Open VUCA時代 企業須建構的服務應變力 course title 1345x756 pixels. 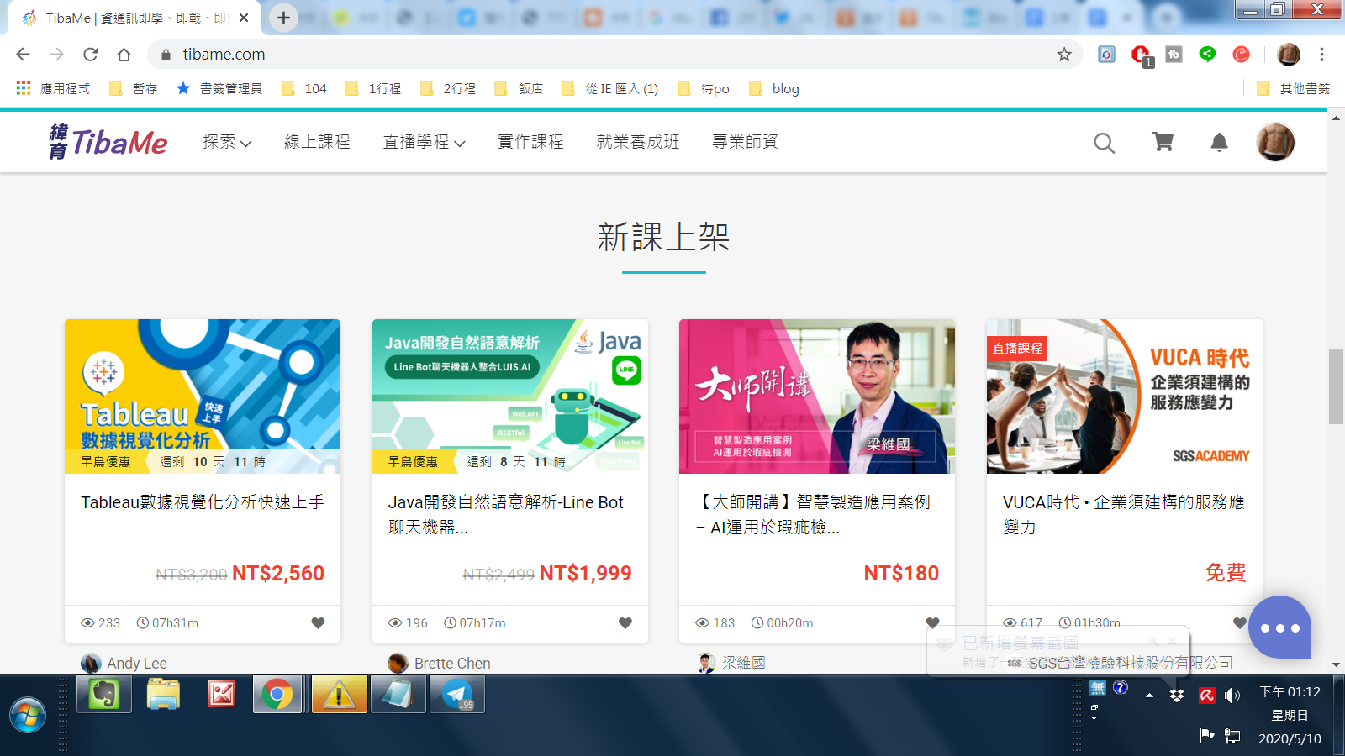point(1124,514)
